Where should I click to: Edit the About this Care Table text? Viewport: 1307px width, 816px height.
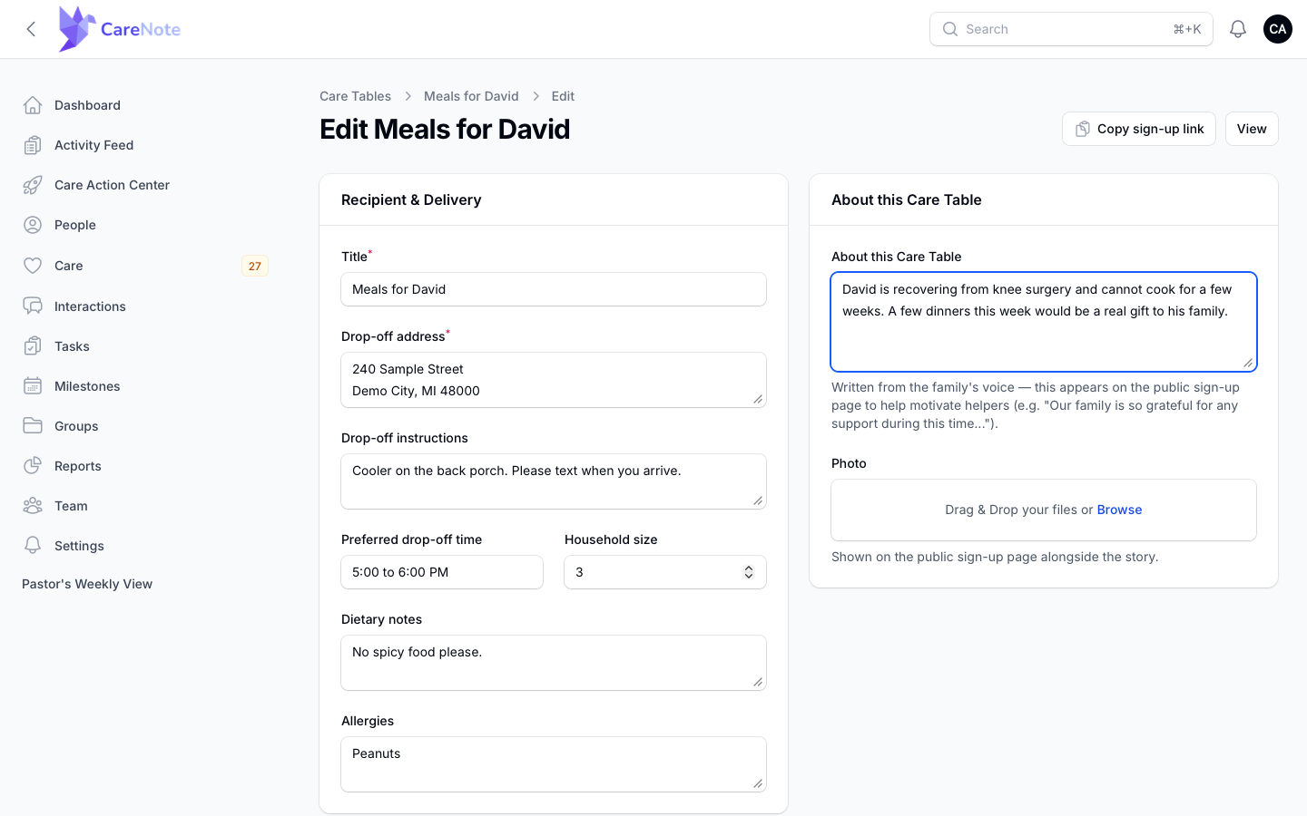[1044, 322]
